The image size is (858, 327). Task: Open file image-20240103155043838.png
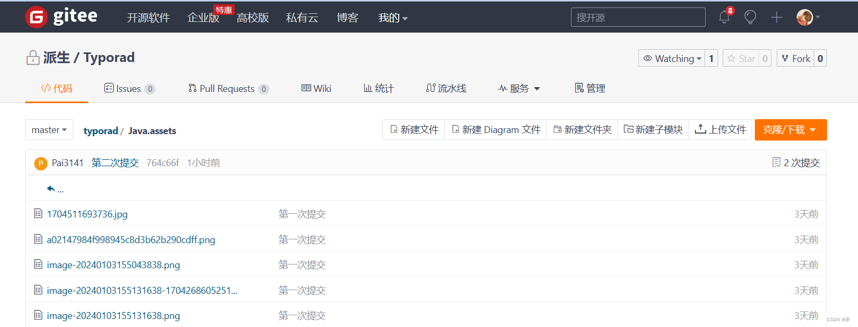pos(113,264)
